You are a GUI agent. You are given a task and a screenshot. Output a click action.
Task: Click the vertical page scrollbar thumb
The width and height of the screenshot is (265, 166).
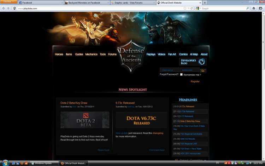pyautogui.click(x=263, y=42)
